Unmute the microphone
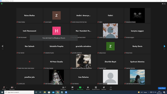 [x=4, y=88]
